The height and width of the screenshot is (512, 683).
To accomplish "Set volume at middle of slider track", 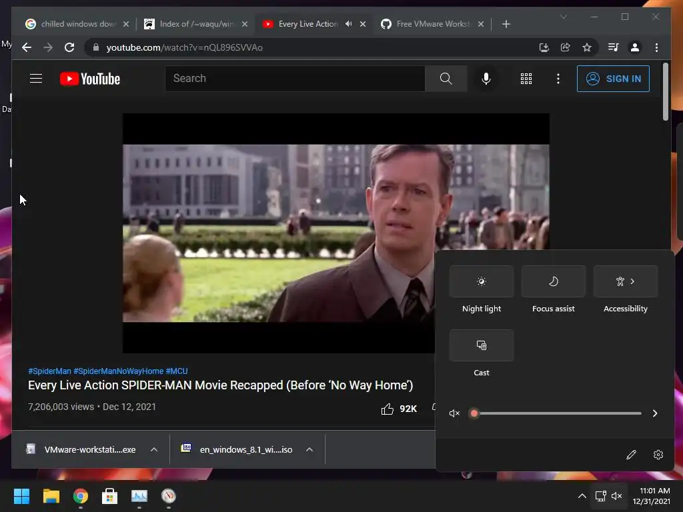I will click(558, 413).
